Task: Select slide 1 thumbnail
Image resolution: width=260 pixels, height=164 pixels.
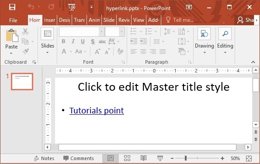Action: pos(22,82)
